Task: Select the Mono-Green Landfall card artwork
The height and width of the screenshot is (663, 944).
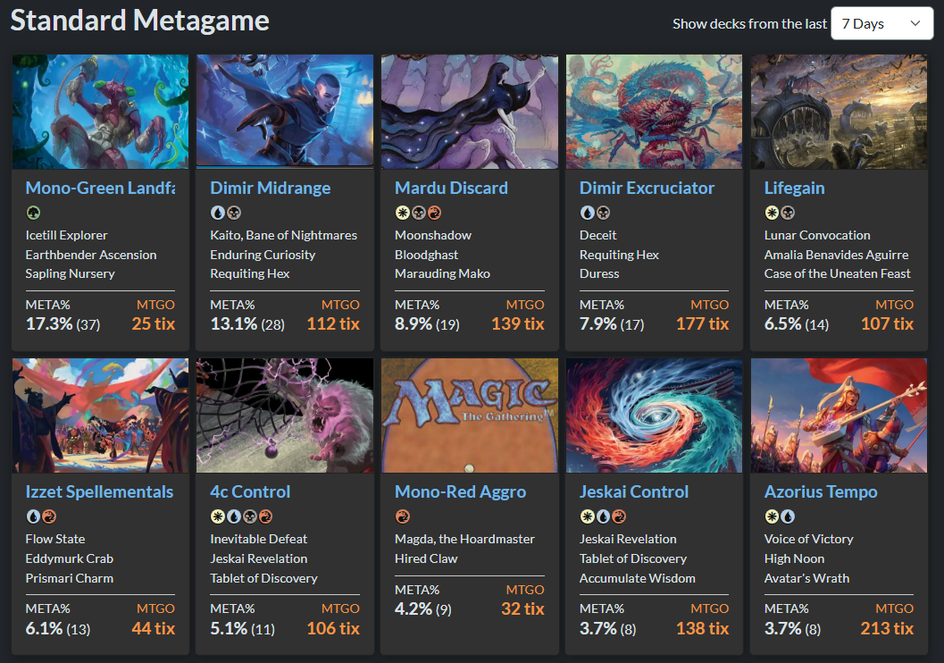Action: [x=101, y=112]
